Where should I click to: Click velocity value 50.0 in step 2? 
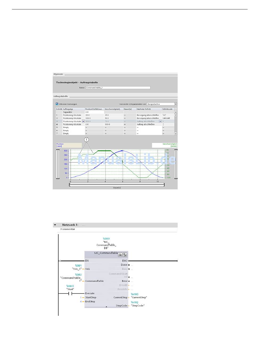coord(113,118)
